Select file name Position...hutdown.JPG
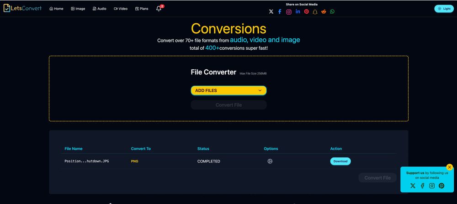 click(x=87, y=161)
